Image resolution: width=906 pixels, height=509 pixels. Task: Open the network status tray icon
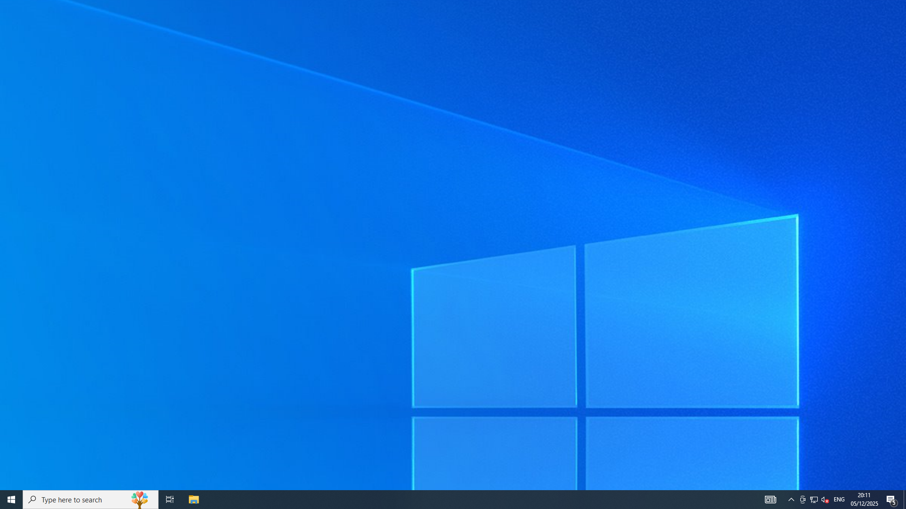click(814, 500)
